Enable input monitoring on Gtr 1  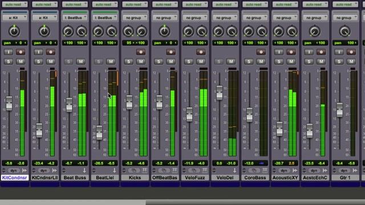(x=339, y=52)
